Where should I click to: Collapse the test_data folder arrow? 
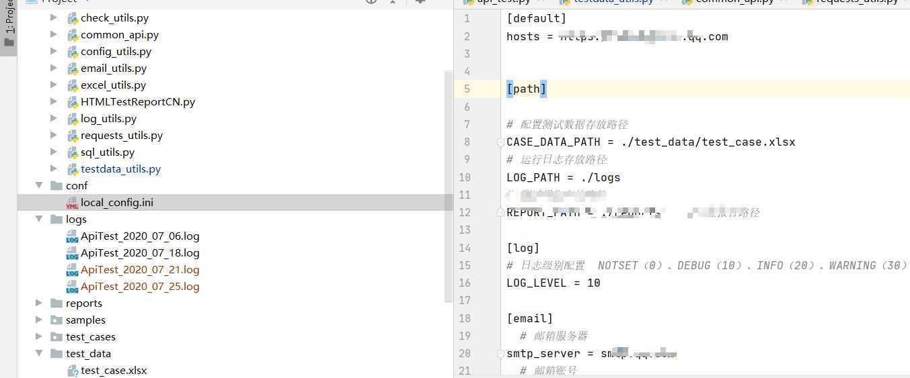[39, 353]
